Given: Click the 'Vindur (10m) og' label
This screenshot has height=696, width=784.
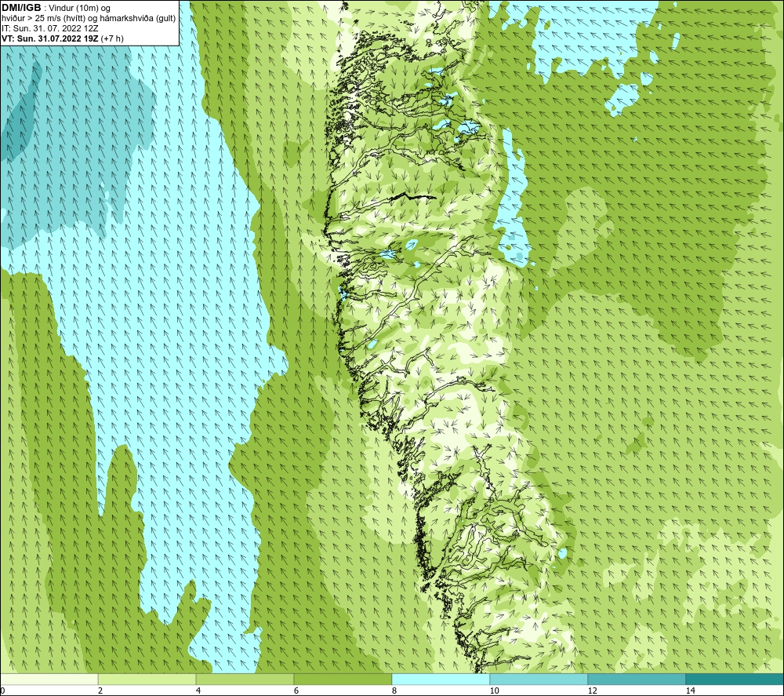Looking at the screenshot, I should click(80, 9).
